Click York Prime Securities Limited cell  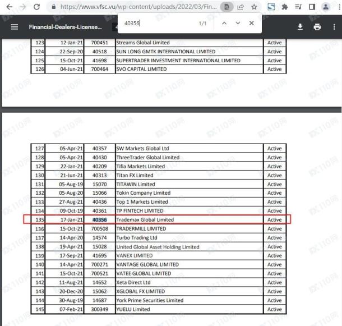pos(189,300)
